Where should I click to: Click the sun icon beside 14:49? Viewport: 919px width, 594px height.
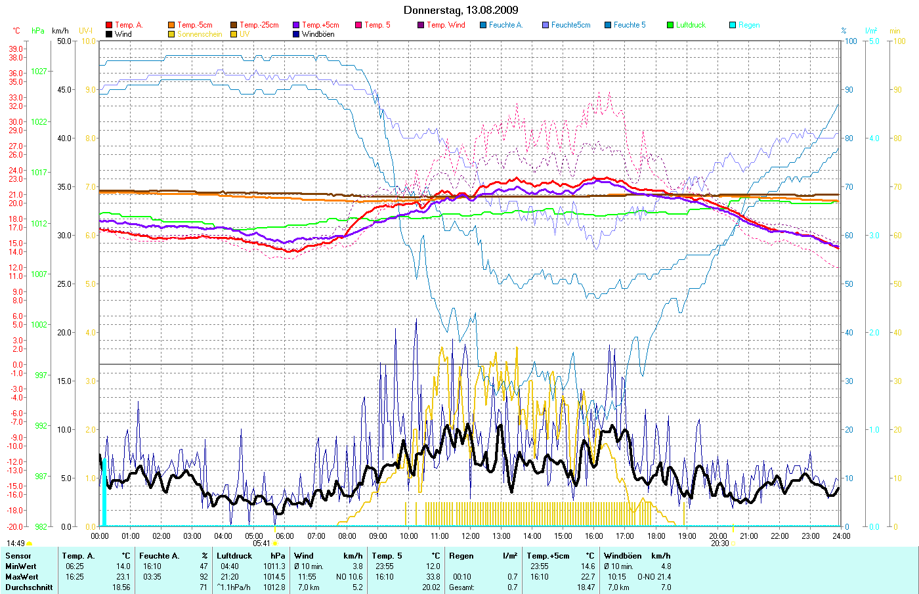pyautogui.click(x=29, y=543)
